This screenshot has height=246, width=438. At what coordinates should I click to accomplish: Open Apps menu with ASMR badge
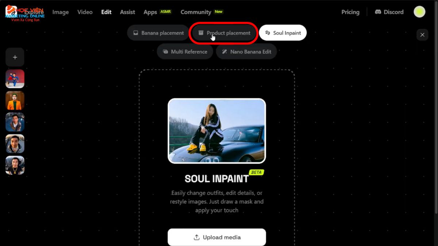158,12
